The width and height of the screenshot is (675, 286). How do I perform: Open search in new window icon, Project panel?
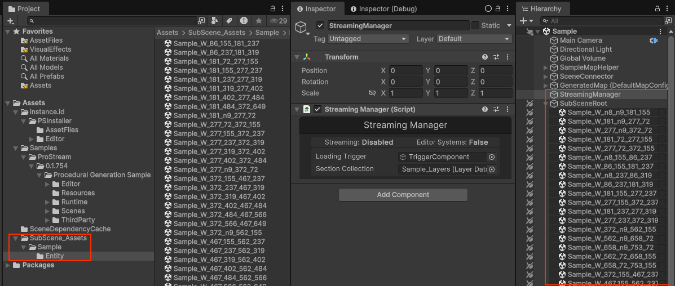pyautogui.click(x=201, y=21)
